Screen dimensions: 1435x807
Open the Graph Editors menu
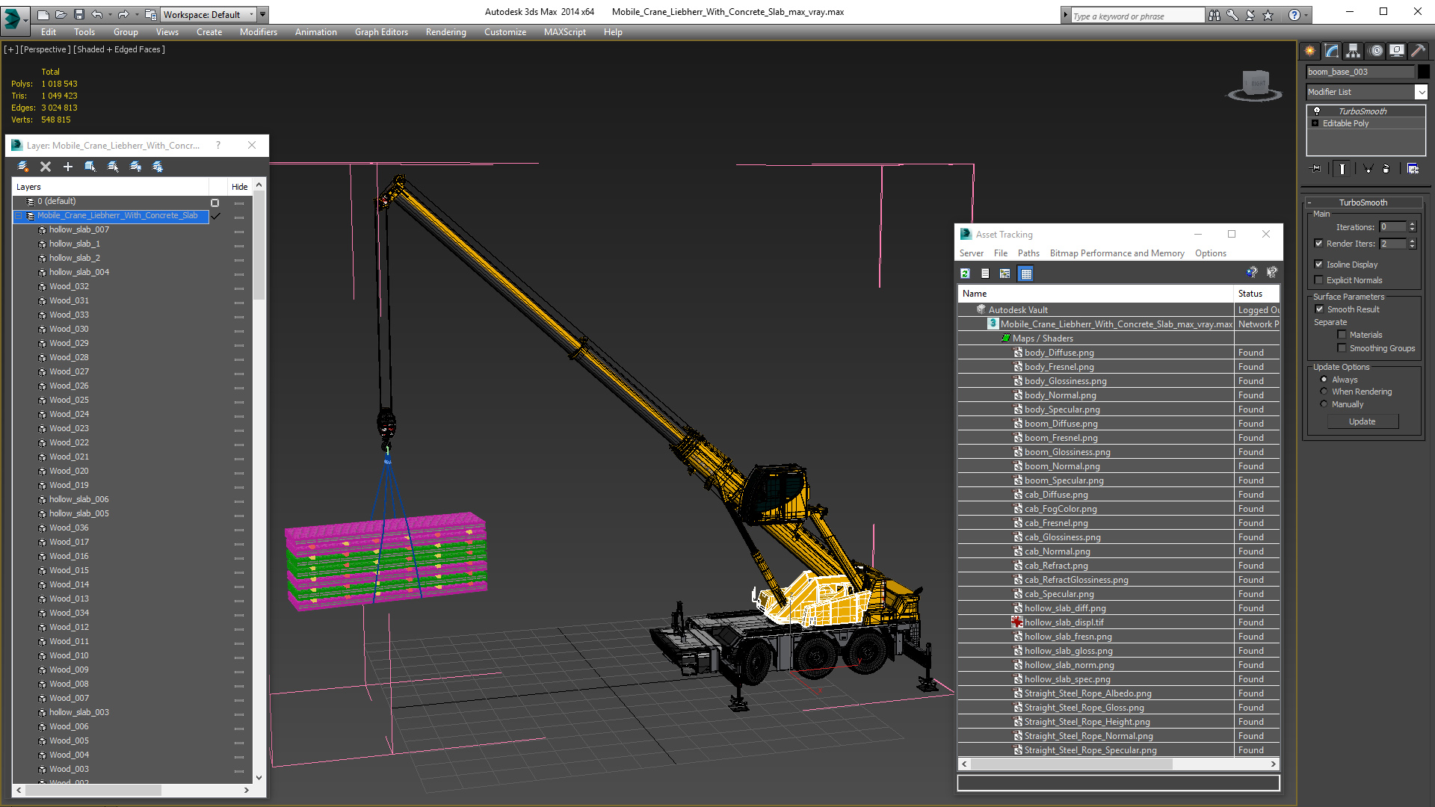tap(381, 32)
